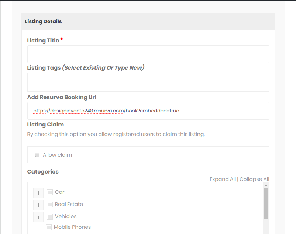The image size is (296, 234).
Task: Click Collapse All categories link
Action: pos(254,179)
